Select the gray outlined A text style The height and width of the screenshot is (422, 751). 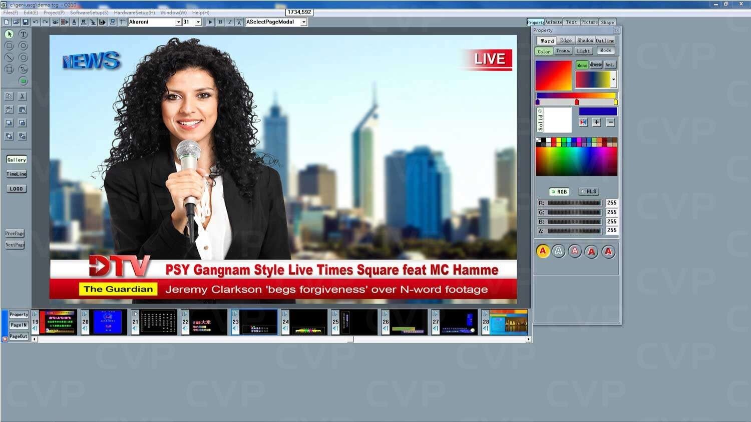[x=559, y=251]
